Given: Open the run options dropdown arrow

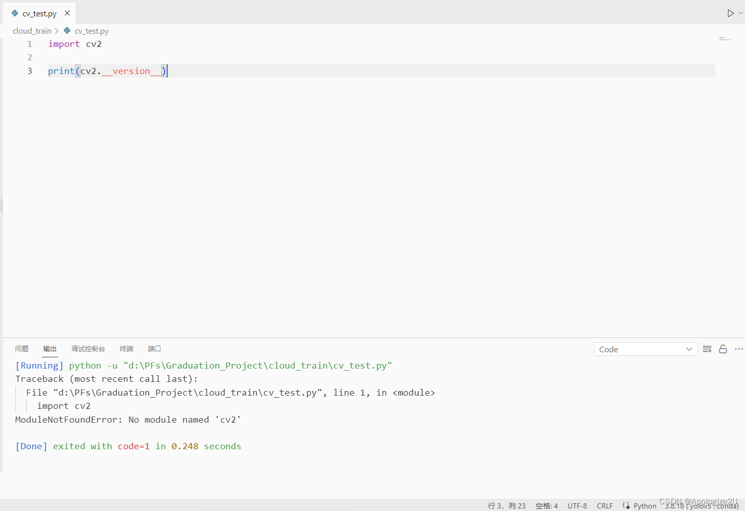Looking at the screenshot, I should pos(741,13).
